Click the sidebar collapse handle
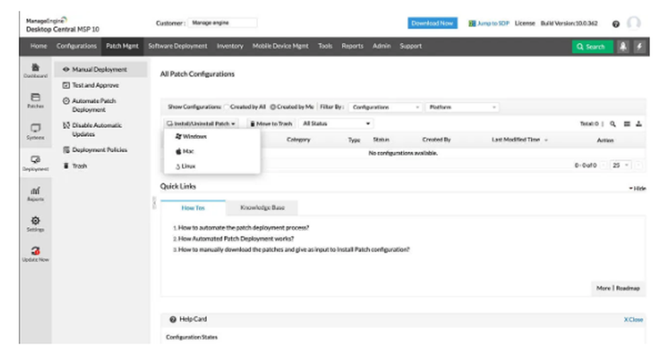The width and height of the screenshot is (672, 345). 154,203
